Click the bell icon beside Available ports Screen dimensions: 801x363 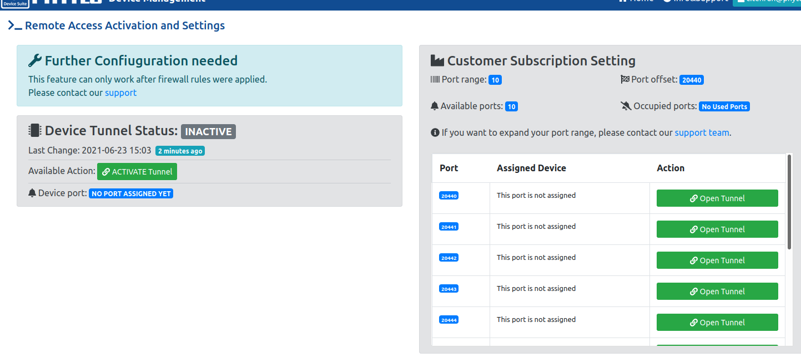tap(435, 106)
